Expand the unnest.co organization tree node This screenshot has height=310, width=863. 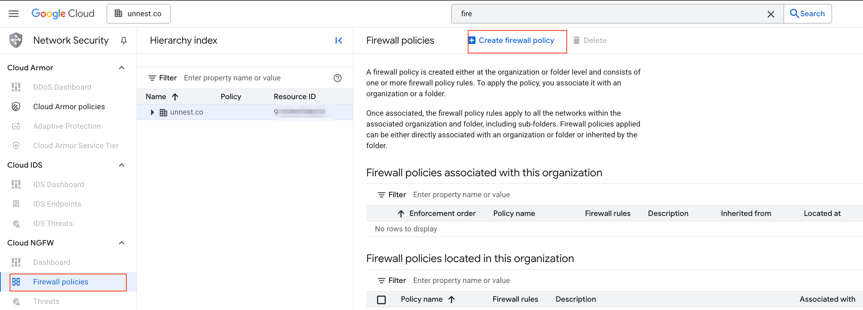pos(152,112)
